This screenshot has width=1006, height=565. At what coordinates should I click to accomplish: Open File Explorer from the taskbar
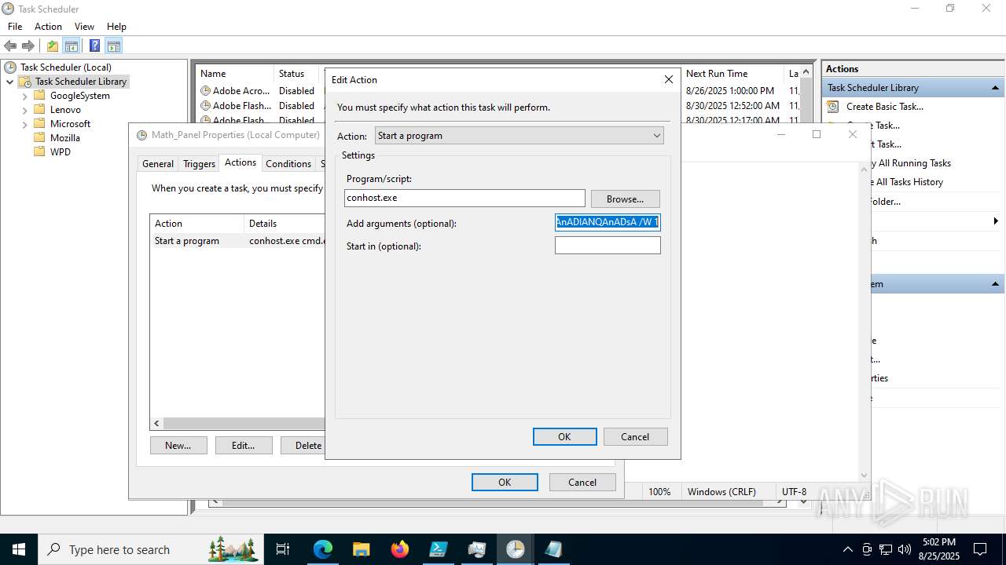pyautogui.click(x=361, y=549)
